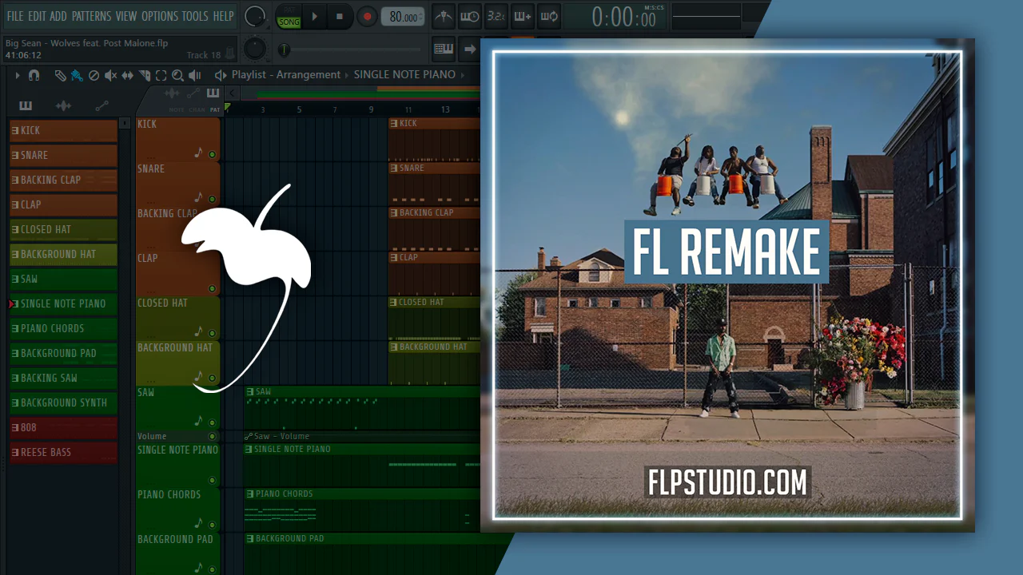
Task: Open the CLOSED HAT clip menu in playlist
Action: [x=394, y=303]
